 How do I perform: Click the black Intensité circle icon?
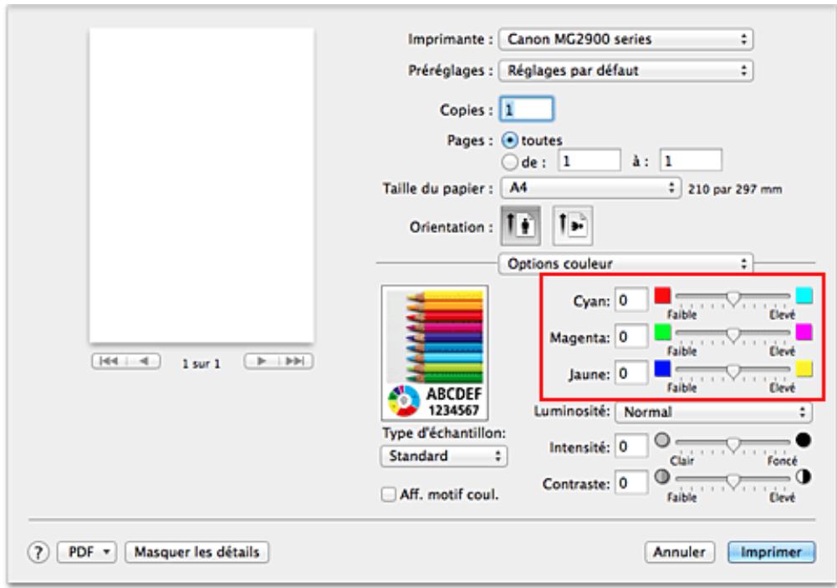click(804, 440)
